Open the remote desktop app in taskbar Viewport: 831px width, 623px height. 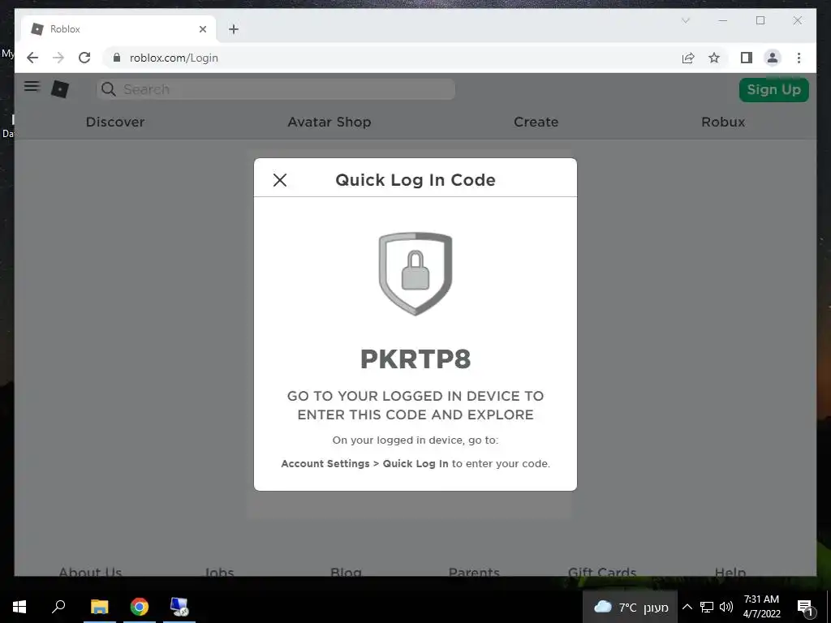click(x=179, y=607)
